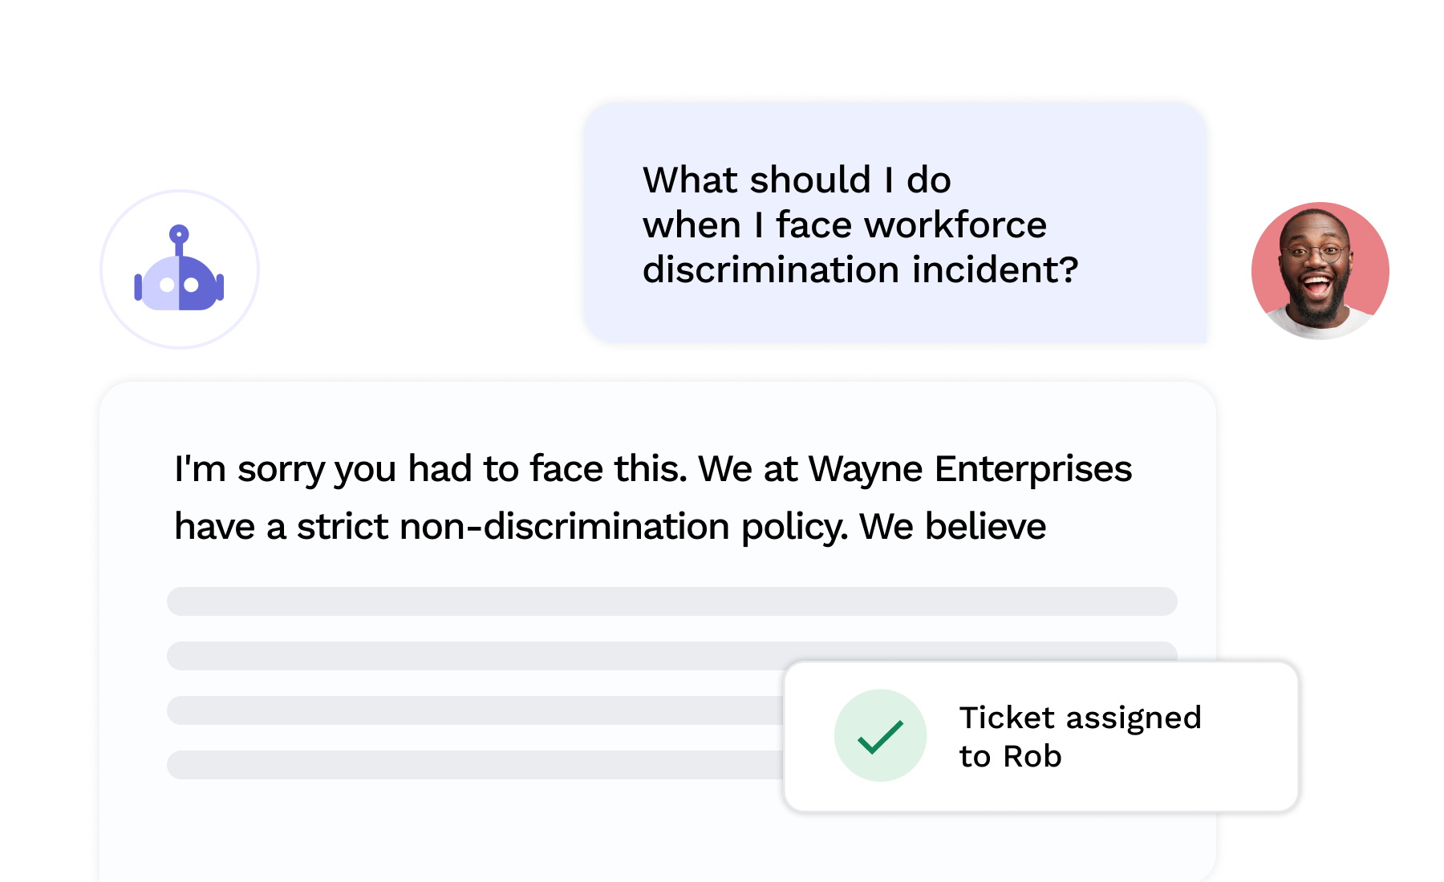Viewport: 1444px width, 882px height.
Task: Click the green checkmark success icon
Action: tap(880, 735)
